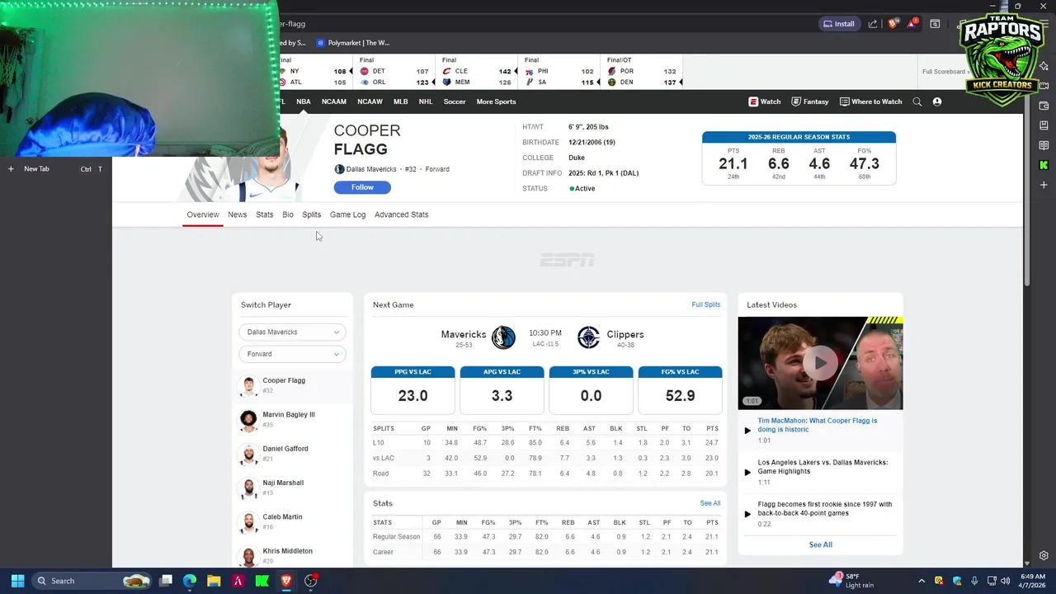
Task: Expand the Forward position dropdown
Action: 293,354
